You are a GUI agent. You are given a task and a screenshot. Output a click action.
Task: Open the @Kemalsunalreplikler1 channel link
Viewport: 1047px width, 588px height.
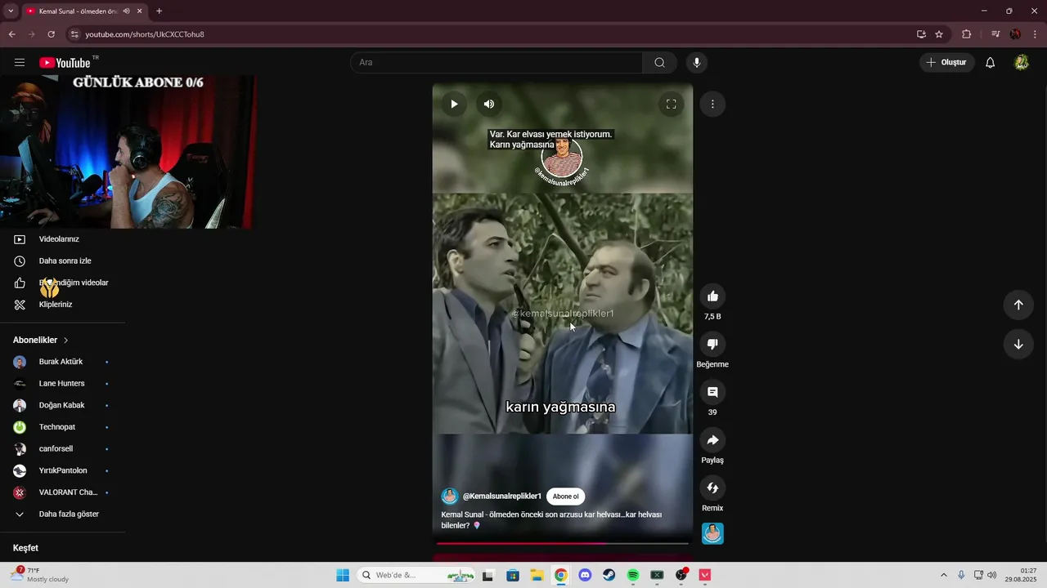(x=501, y=497)
